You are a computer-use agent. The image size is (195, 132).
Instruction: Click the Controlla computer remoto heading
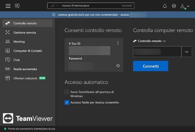pyautogui.click(x=163, y=30)
